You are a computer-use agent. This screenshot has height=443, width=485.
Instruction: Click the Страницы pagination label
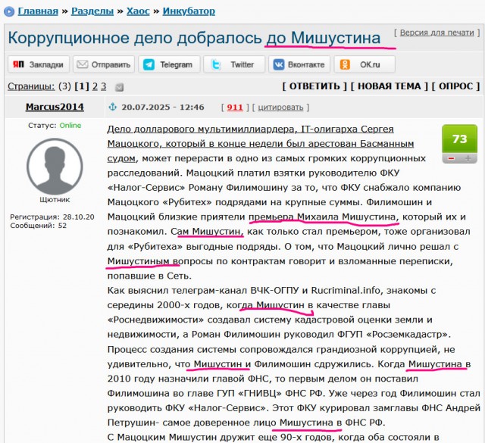pyautogui.click(x=31, y=86)
